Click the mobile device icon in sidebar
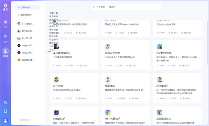This screenshot has height=126, width=209. click(5, 111)
